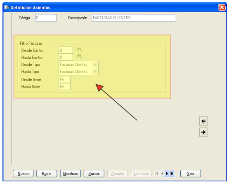
Task: Jump to the last record
Action: (x=172, y=174)
